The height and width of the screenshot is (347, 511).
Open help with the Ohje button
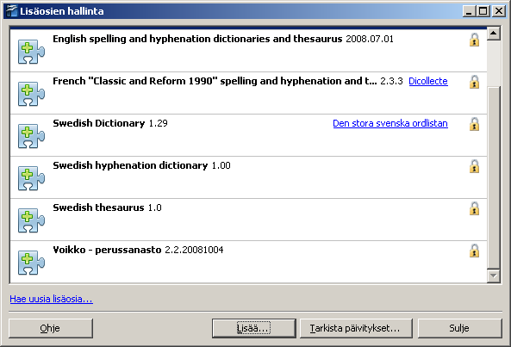[x=51, y=328]
